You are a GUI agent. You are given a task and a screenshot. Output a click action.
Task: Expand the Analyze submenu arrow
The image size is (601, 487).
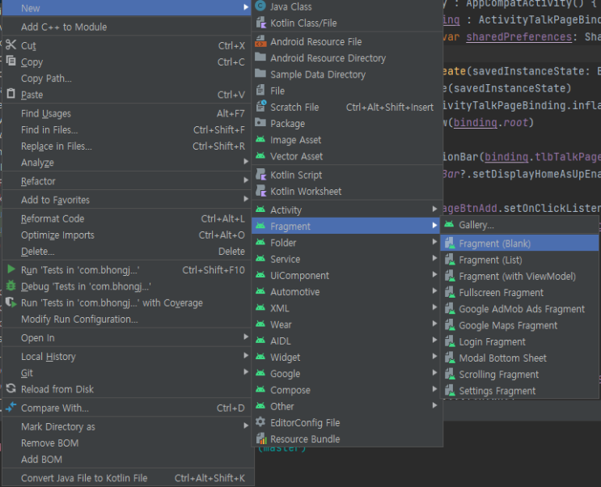(246, 162)
